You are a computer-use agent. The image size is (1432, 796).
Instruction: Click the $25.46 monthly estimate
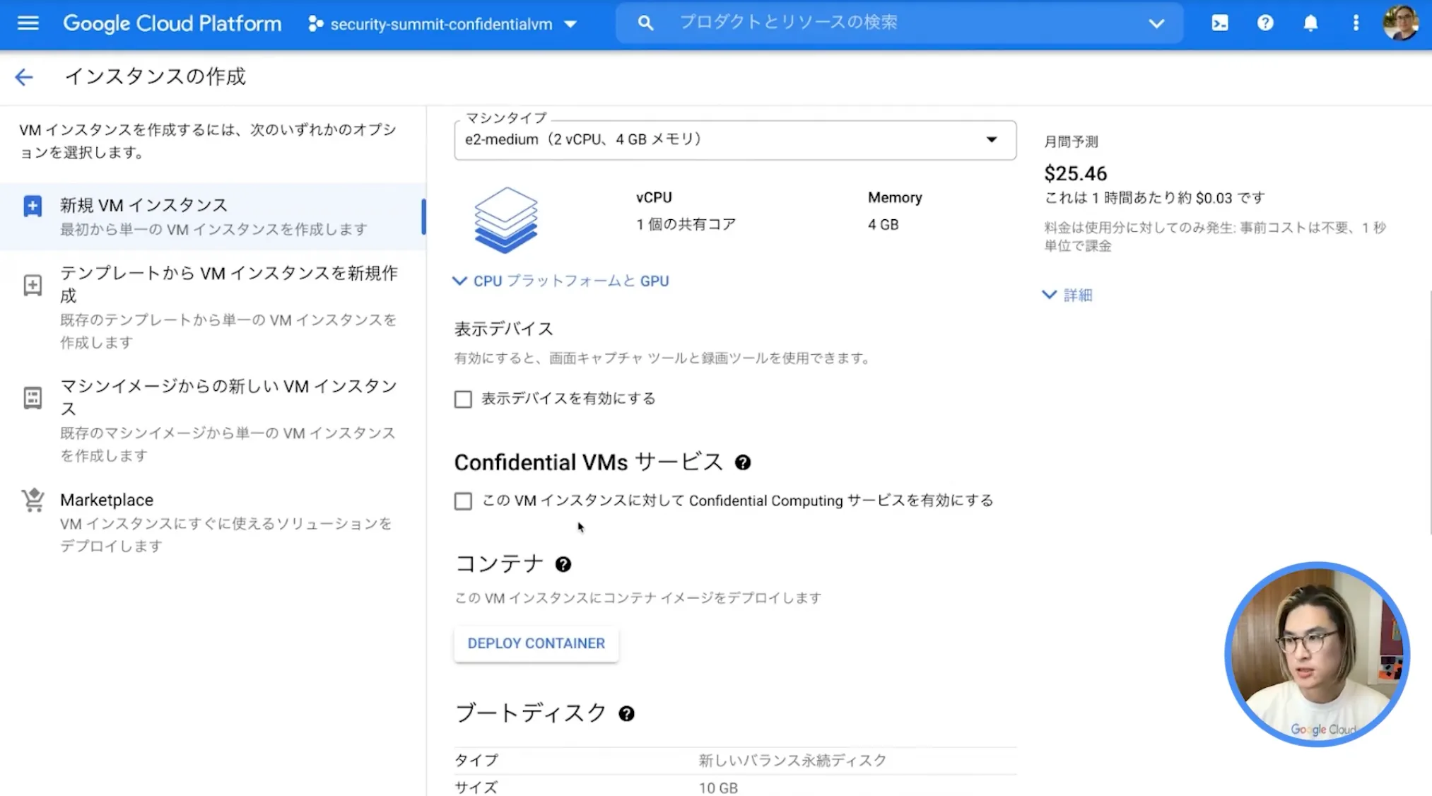tap(1075, 173)
